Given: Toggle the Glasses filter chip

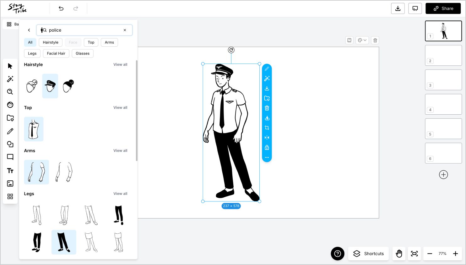Looking at the screenshot, I should coord(82,53).
